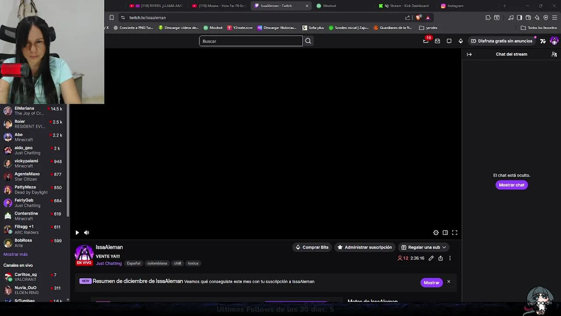Open Regalar una sub dropdown
Viewport: 561px width, 316px height.
click(x=423, y=247)
